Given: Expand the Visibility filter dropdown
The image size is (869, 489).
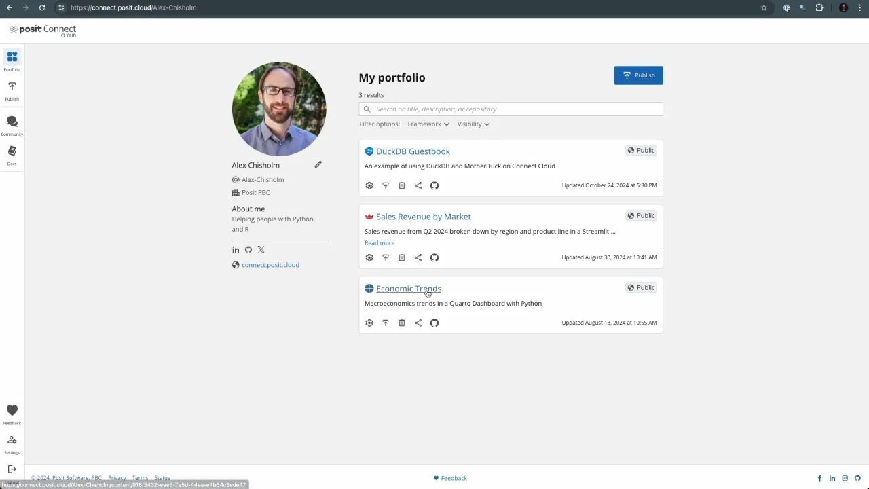Looking at the screenshot, I should pyautogui.click(x=473, y=124).
